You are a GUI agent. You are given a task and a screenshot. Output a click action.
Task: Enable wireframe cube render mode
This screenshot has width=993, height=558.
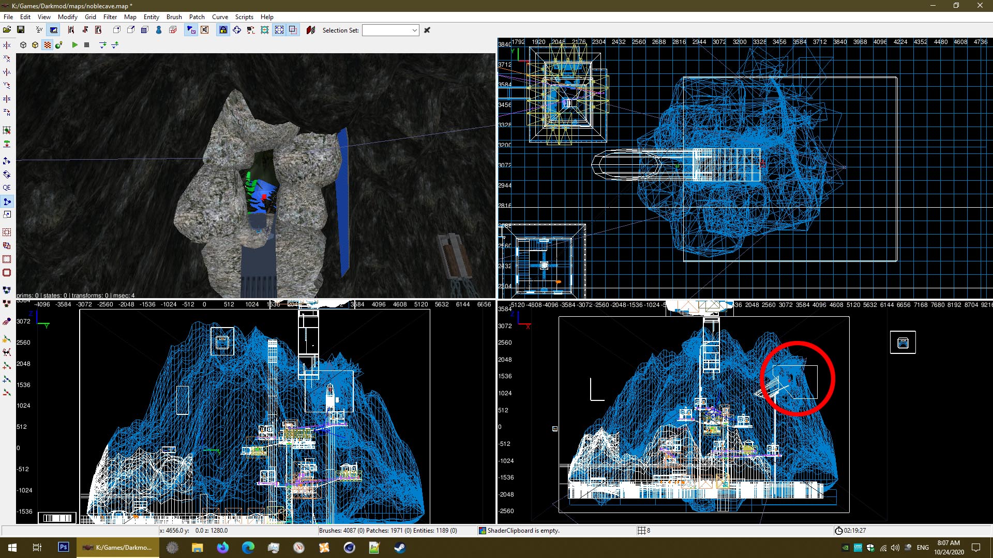click(x=23, y=45)
